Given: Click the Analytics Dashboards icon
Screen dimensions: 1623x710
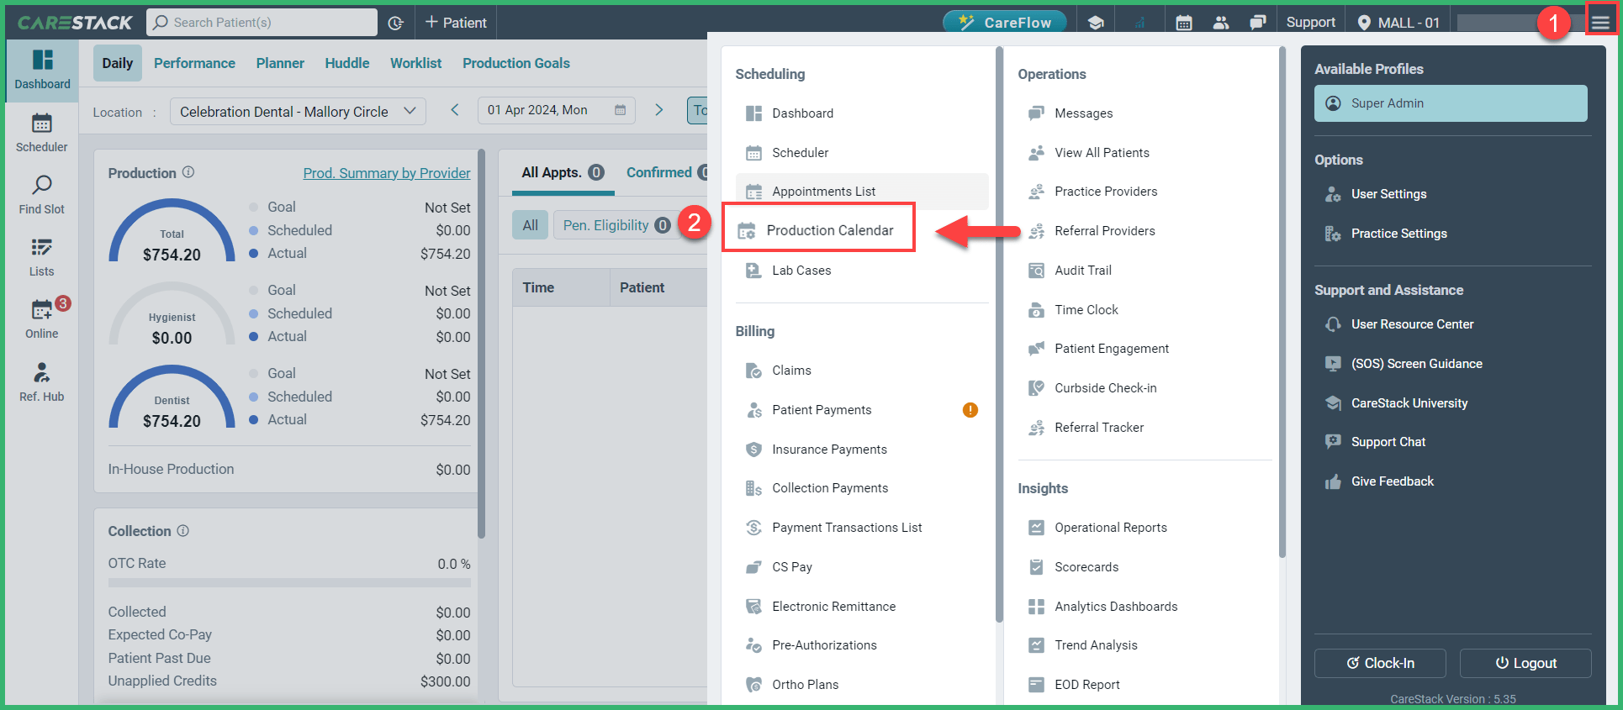Looking at the screenshot, I should pos(1036,607).
